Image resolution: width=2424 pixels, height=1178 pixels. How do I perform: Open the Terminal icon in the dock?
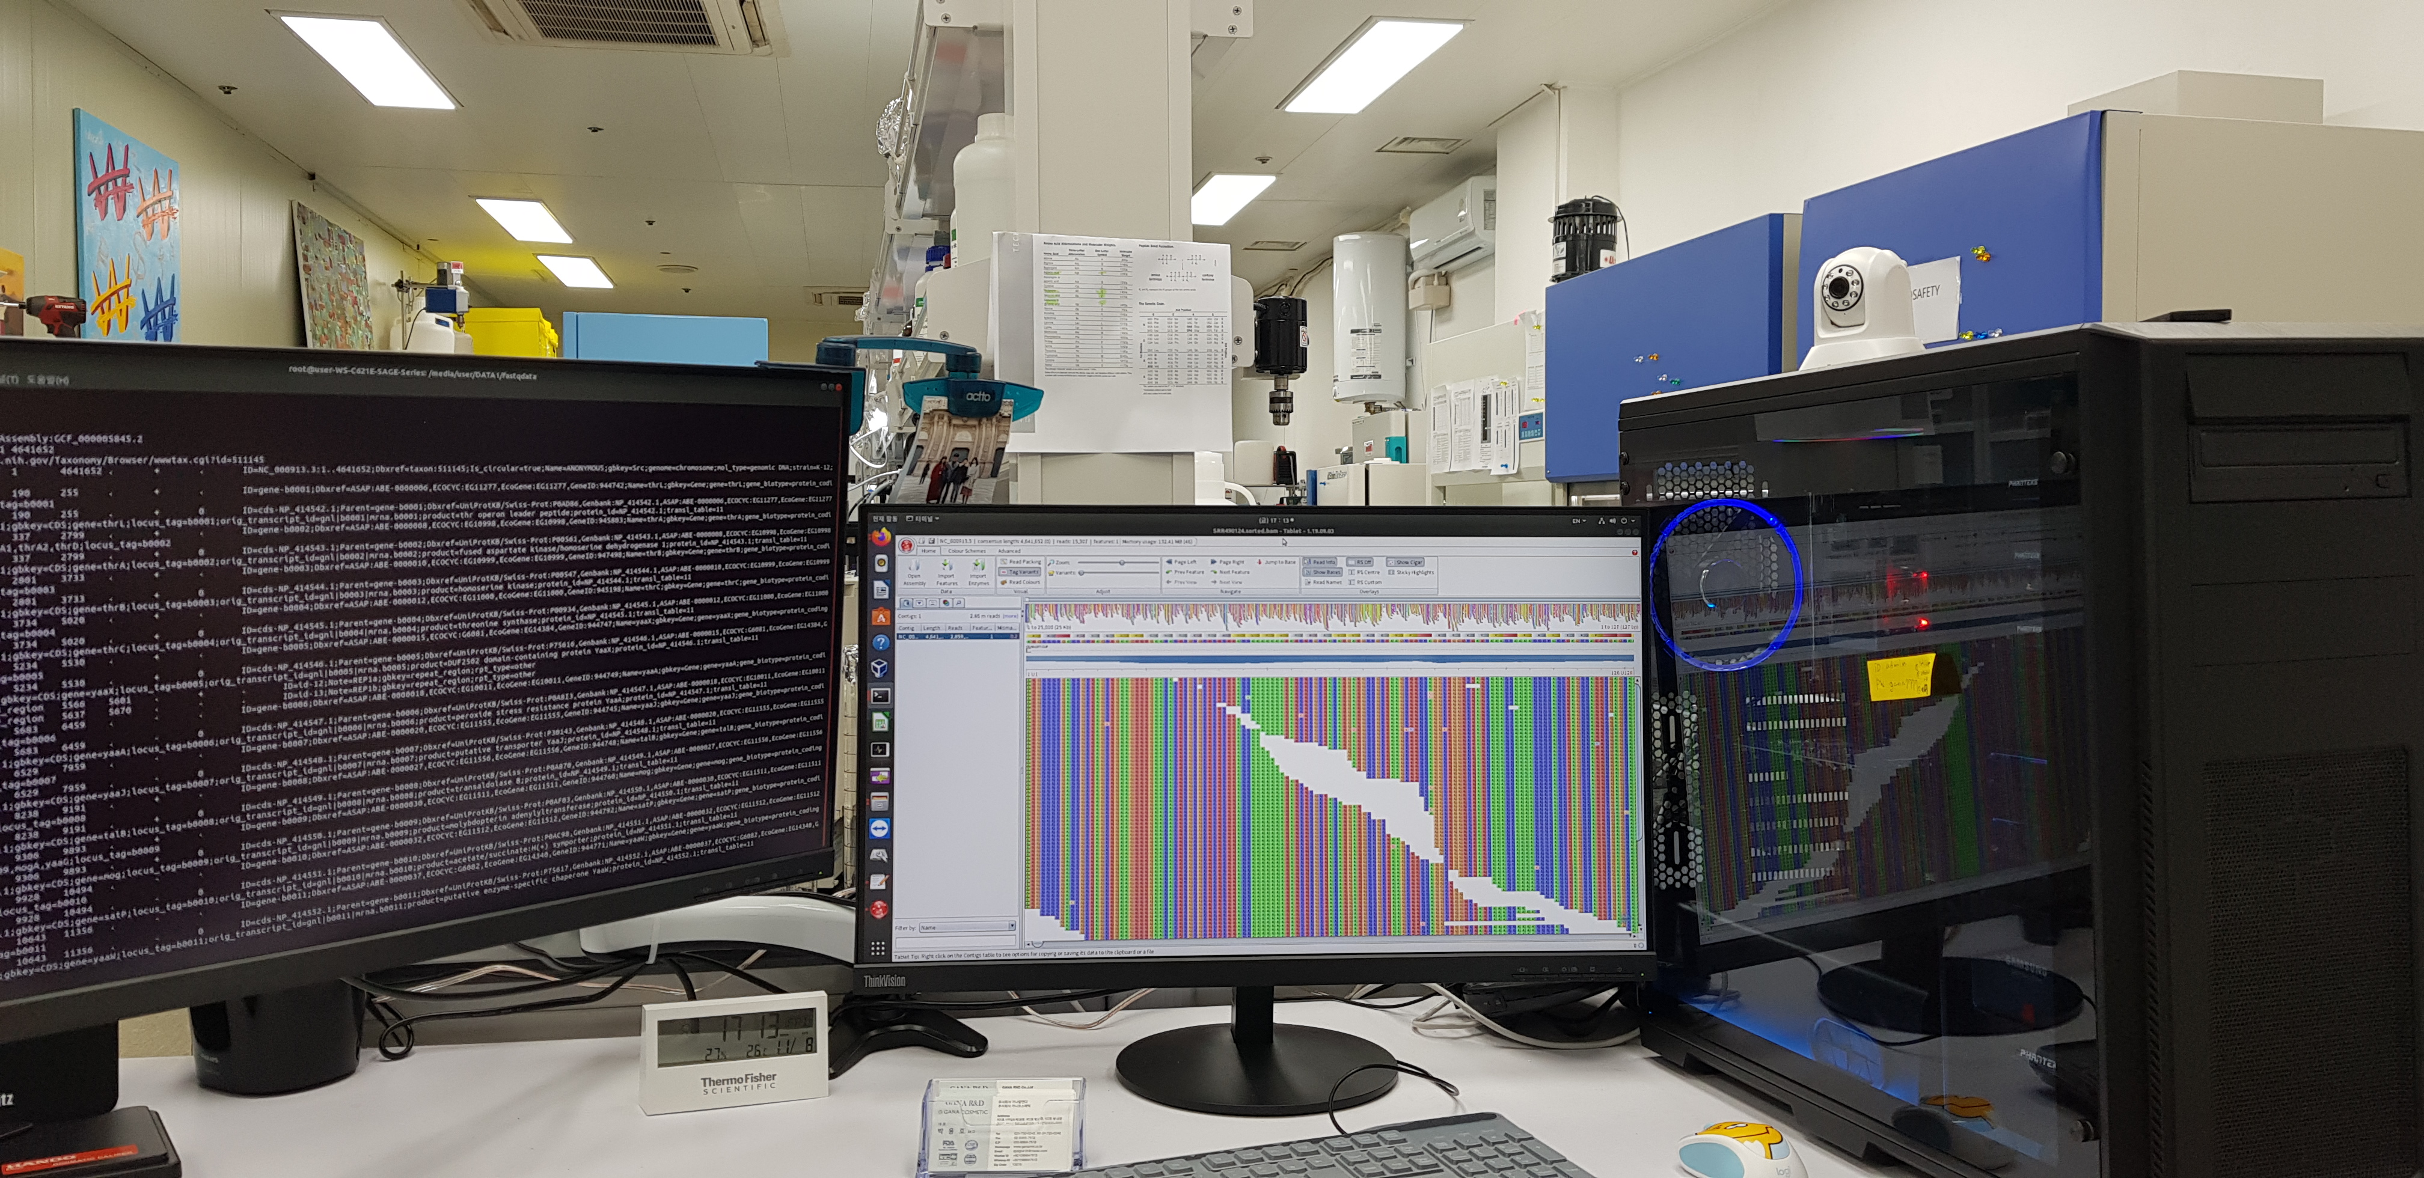coord(880,695)
